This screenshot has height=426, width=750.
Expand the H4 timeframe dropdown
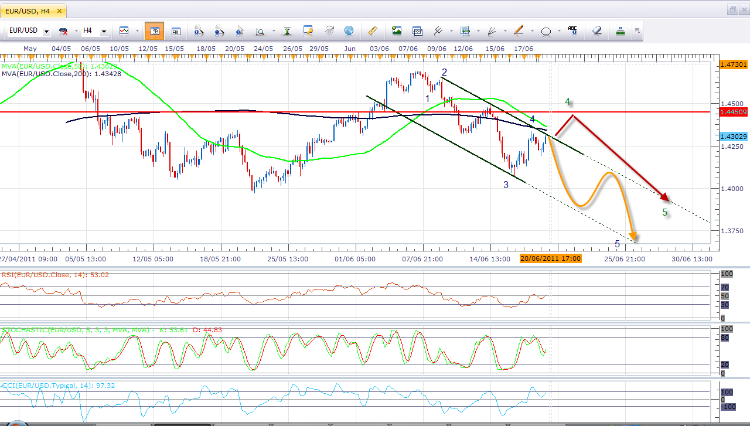(104, 31)
